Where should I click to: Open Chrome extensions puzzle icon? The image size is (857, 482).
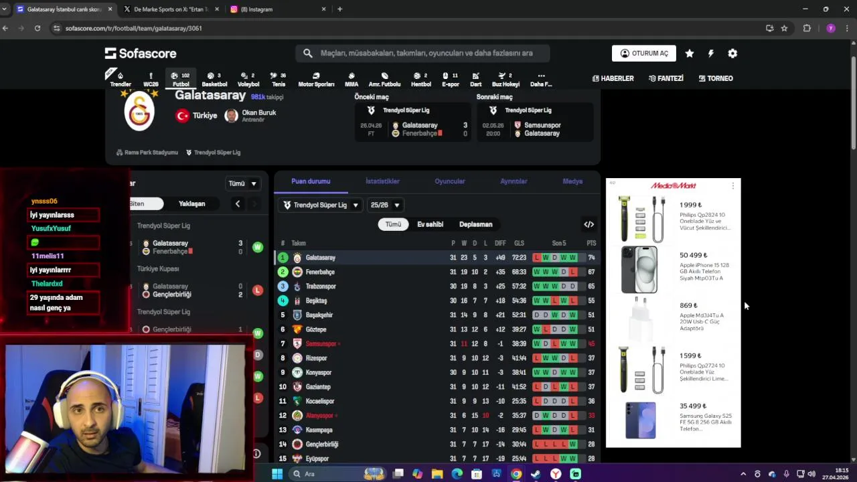tap(807, 28)
